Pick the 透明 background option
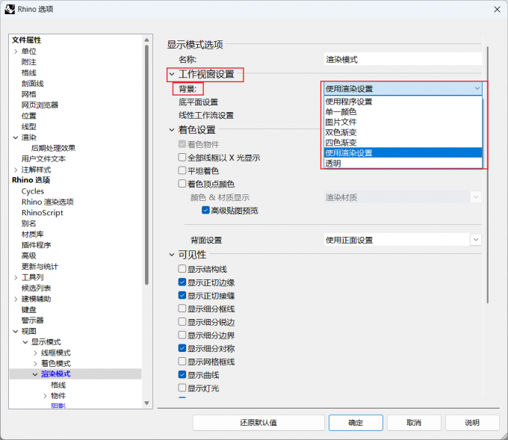 [333, 163]
